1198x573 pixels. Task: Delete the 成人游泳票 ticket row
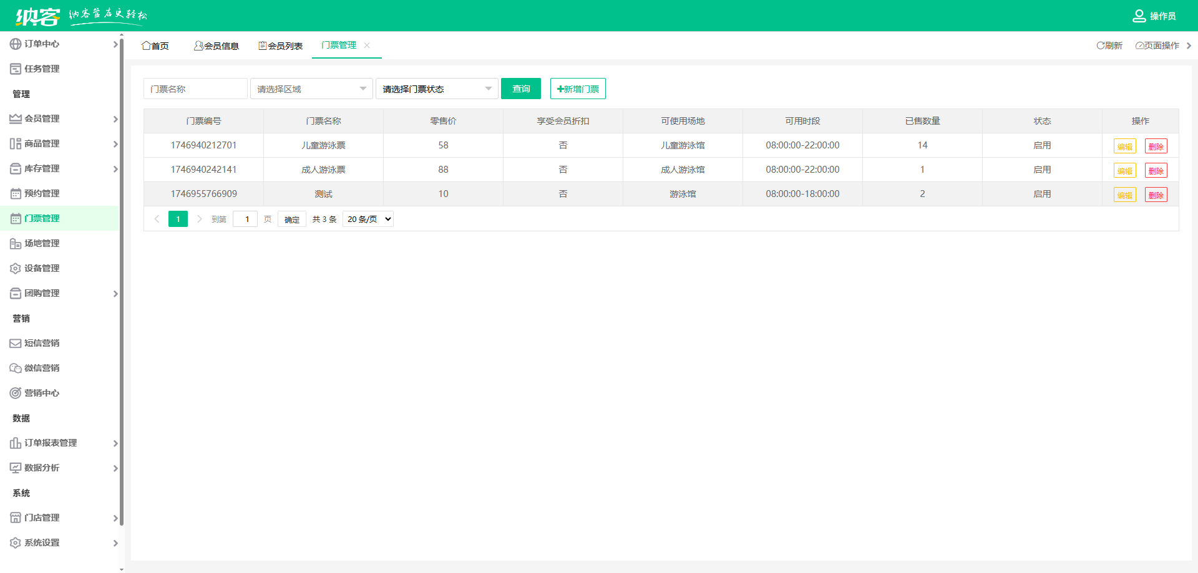[1156, 170]
